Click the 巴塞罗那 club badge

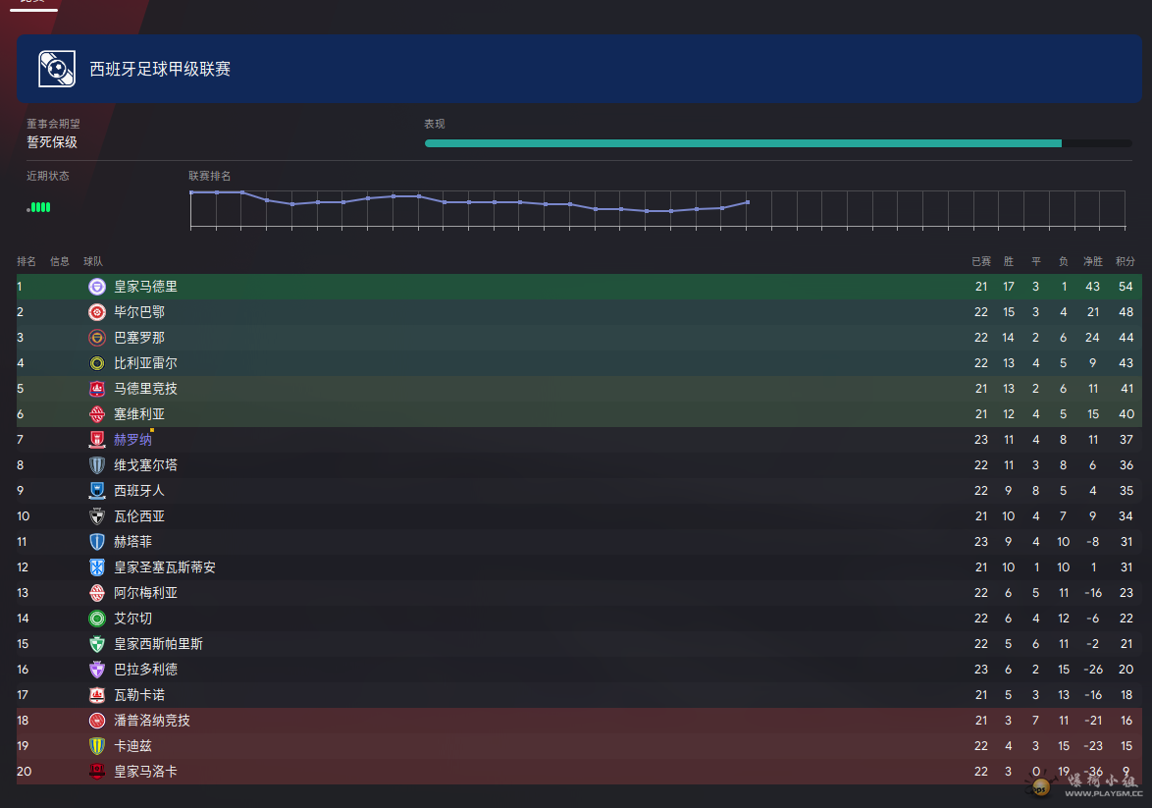point(97,338)
